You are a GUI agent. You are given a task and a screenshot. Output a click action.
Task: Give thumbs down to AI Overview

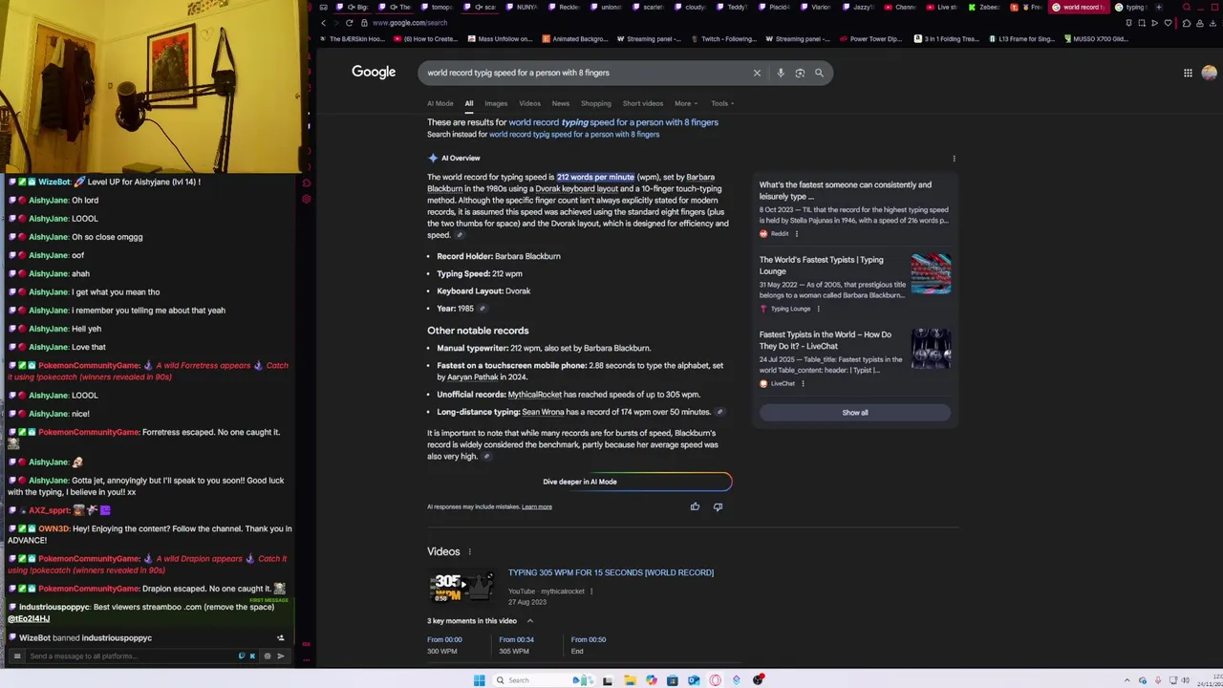718,506
